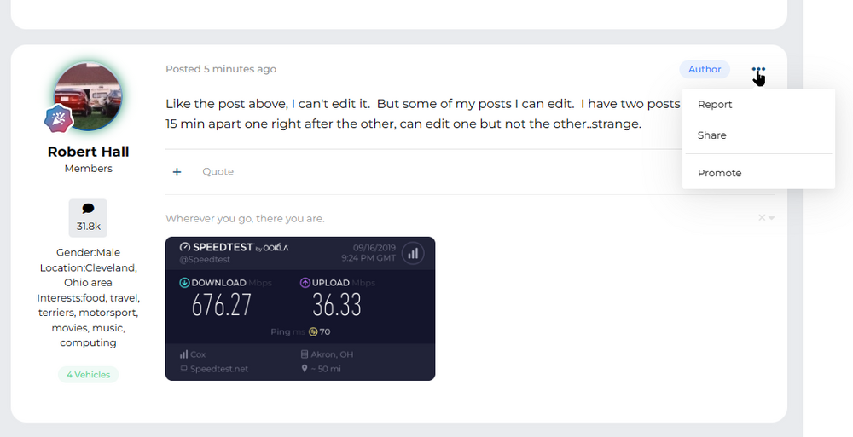
Task: Click the upload arrow icon in Speedtest image
Action: (305, 283)
